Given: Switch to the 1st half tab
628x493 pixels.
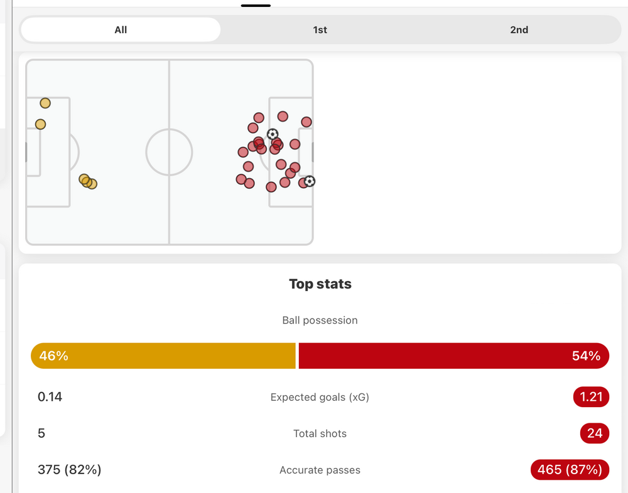Looking at the screenshot, I should point(320,29).
